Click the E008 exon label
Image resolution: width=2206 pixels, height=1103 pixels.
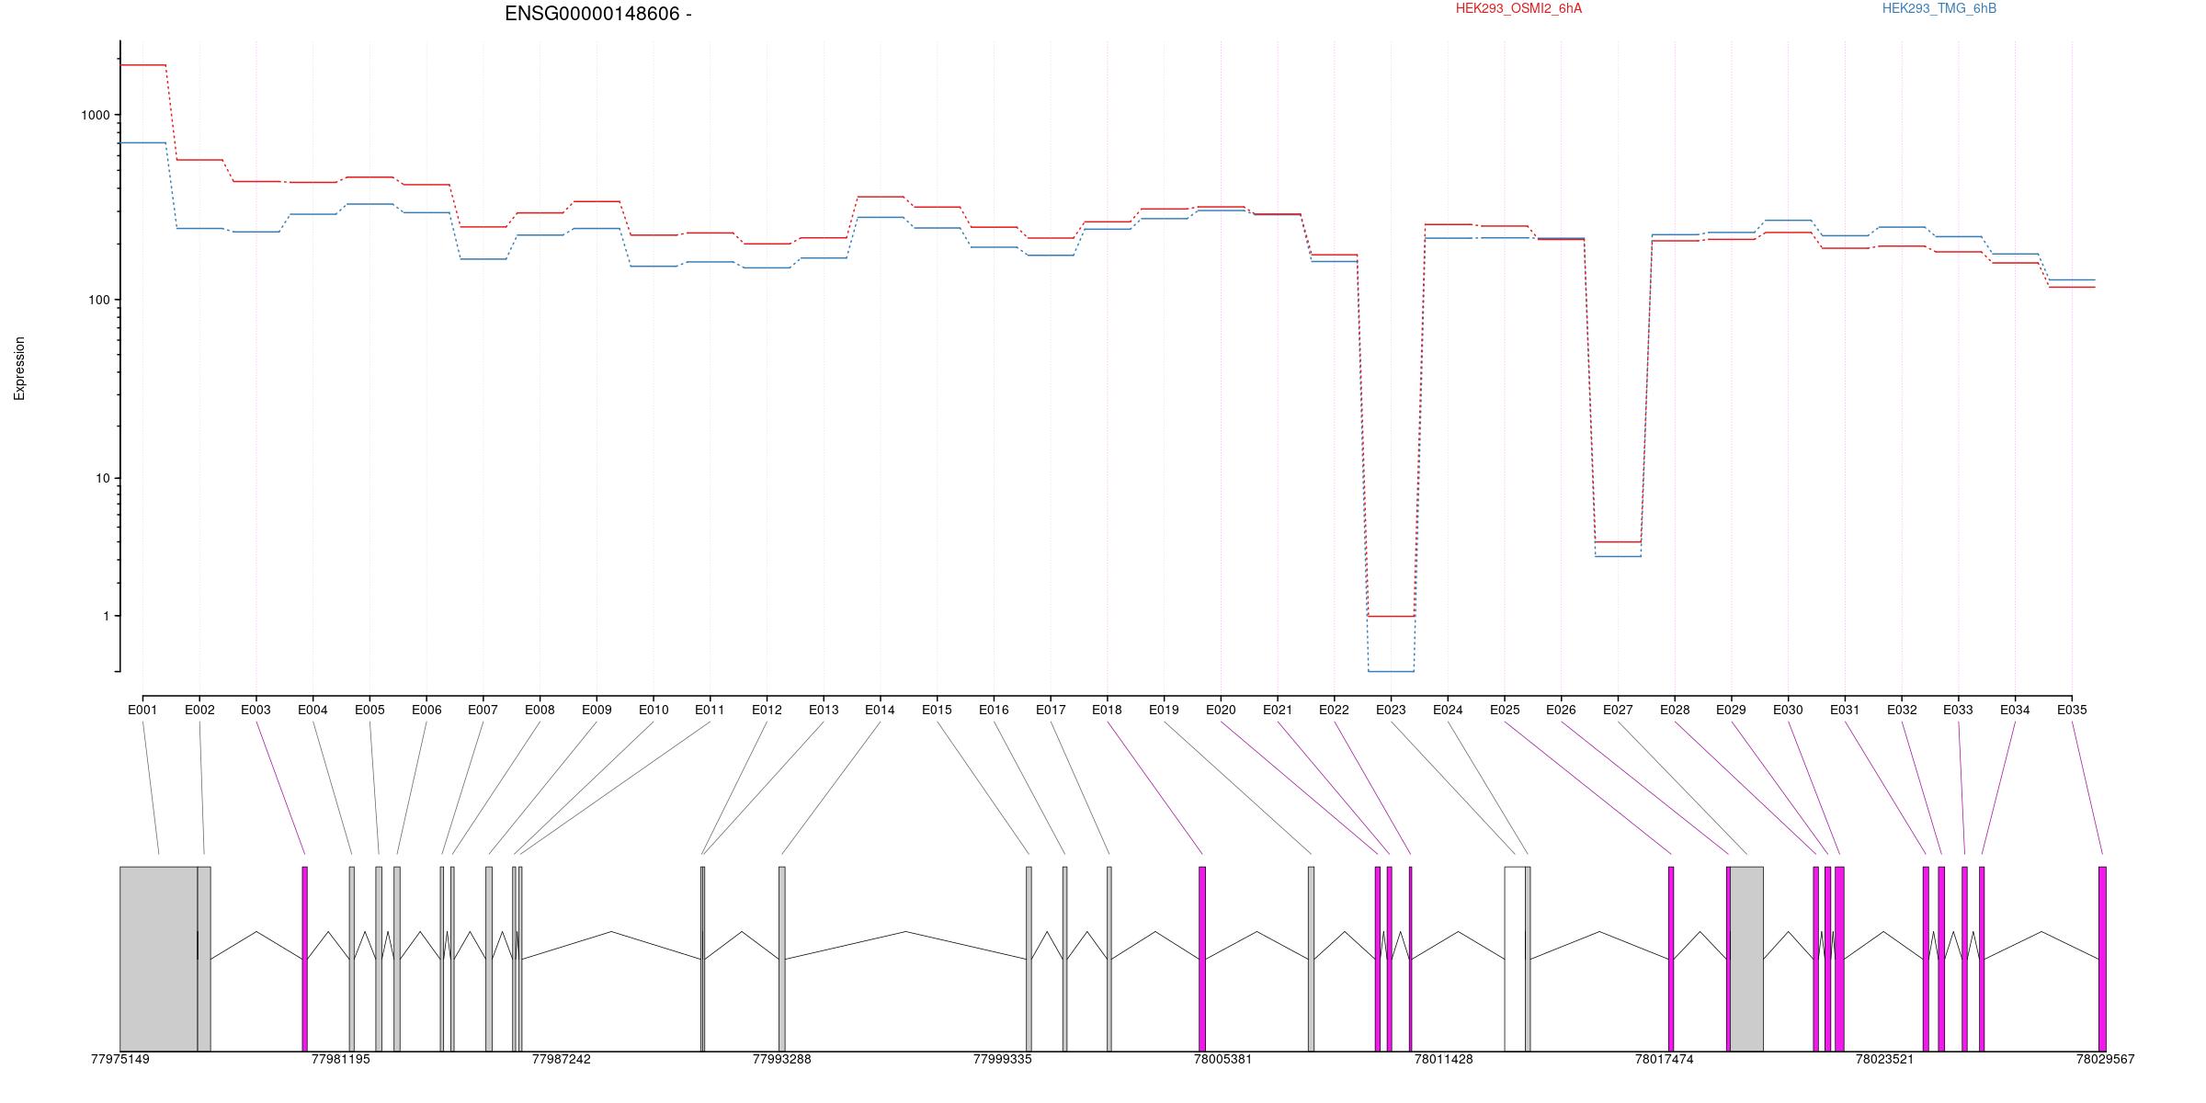point(540,710)
